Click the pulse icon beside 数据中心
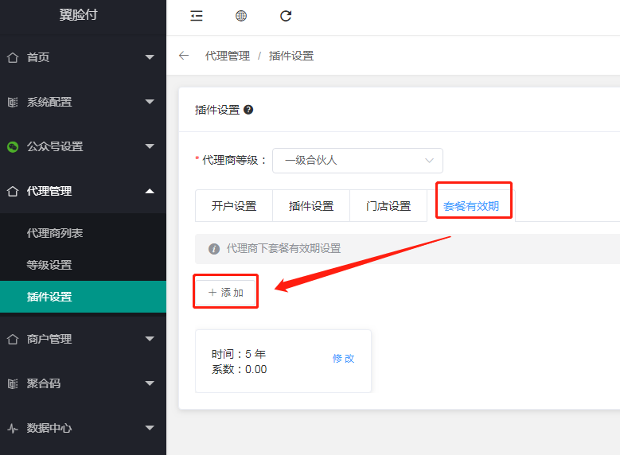 click(x=13, y=428)
